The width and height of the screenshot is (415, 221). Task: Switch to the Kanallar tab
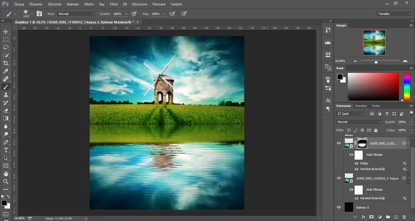[361, 106]
